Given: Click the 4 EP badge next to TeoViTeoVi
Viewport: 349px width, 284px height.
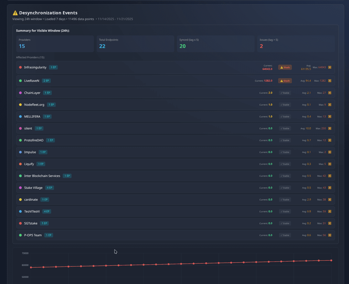Looking at the screenshot, I should pos(47,211).
